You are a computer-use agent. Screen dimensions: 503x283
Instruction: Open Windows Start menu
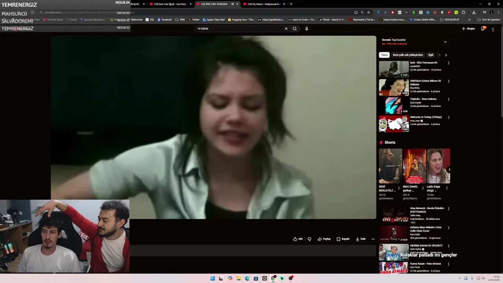tap(213, 278)
